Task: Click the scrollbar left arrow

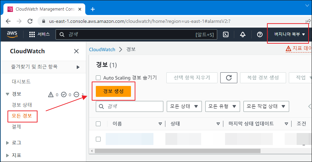Action: pyautogui.click(x=92, y=151)
